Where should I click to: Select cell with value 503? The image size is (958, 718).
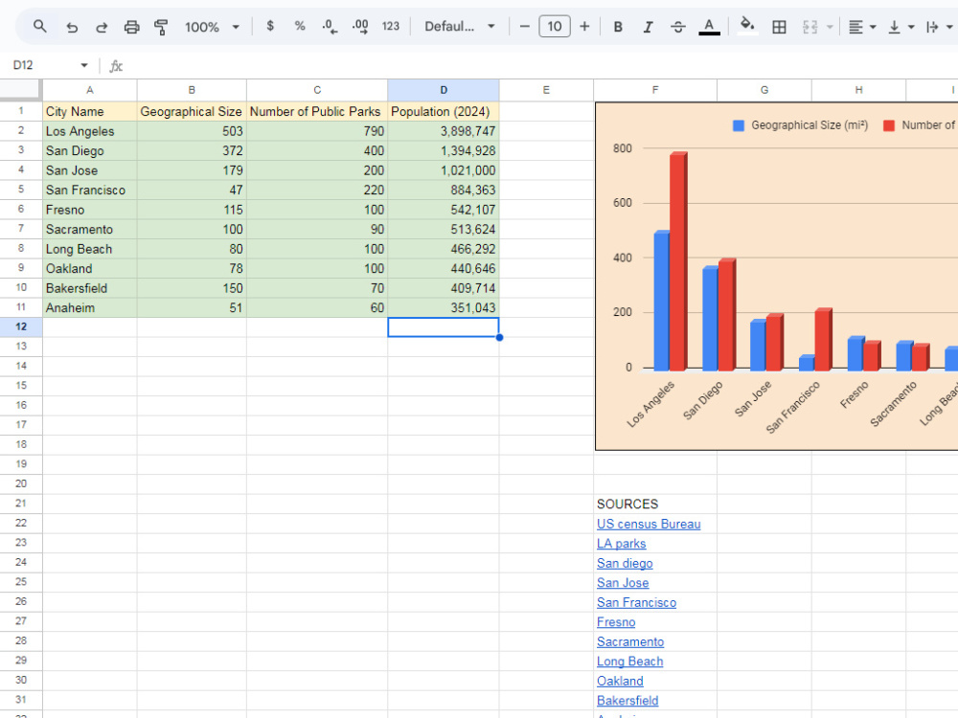pos(192,131)
